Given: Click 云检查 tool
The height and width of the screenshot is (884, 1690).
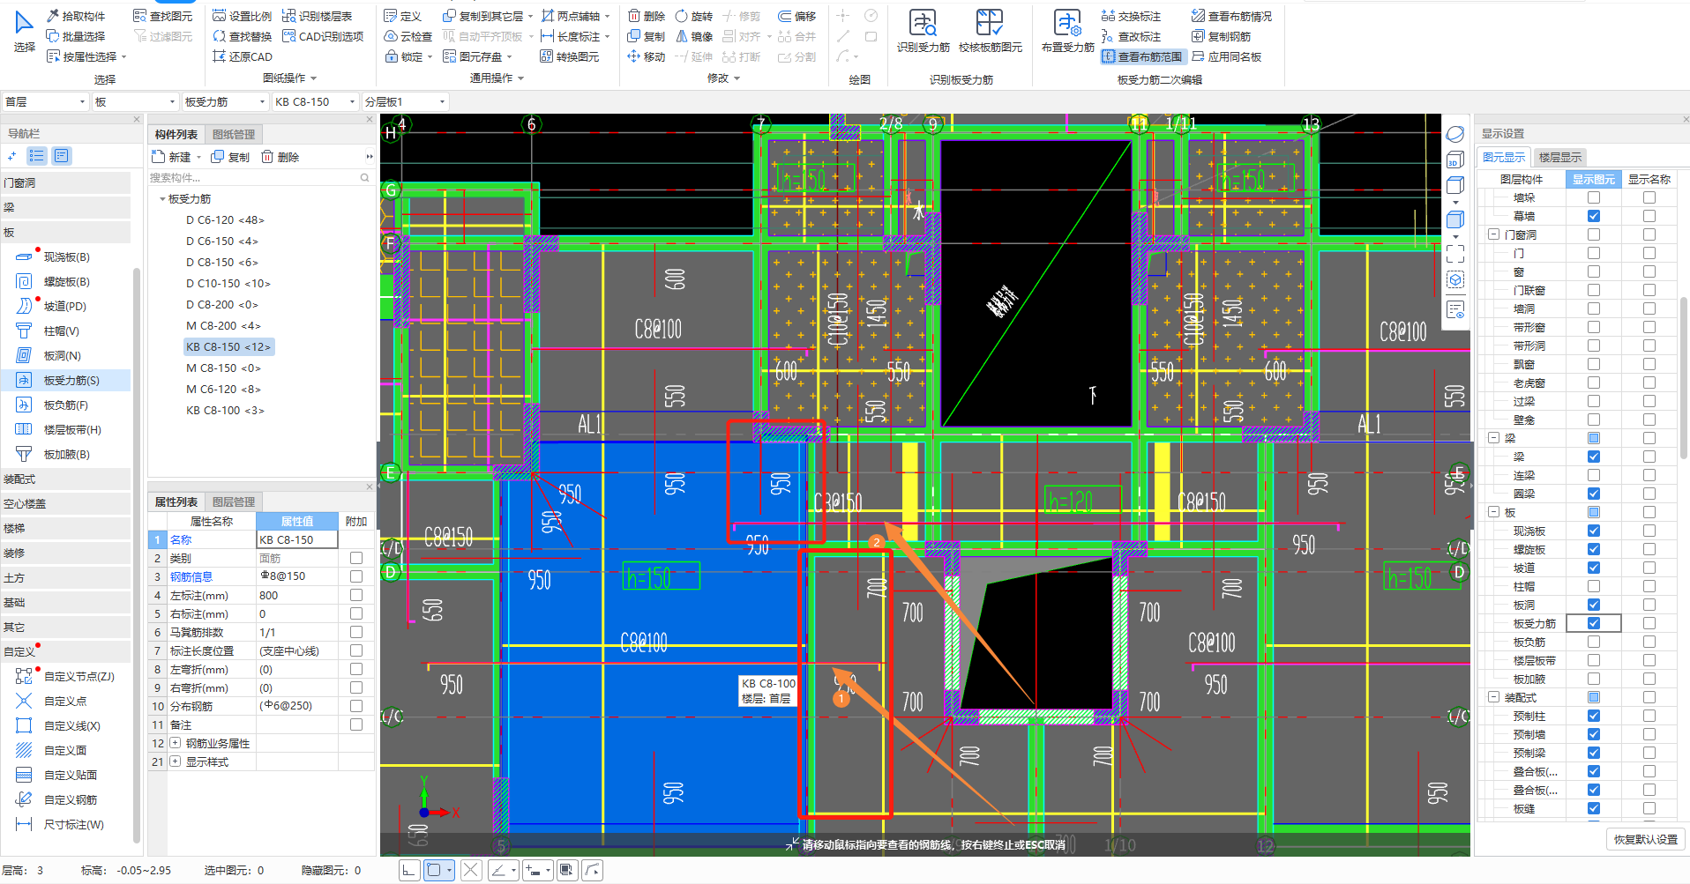Looking at the screenshot, I should coord(408,36).
